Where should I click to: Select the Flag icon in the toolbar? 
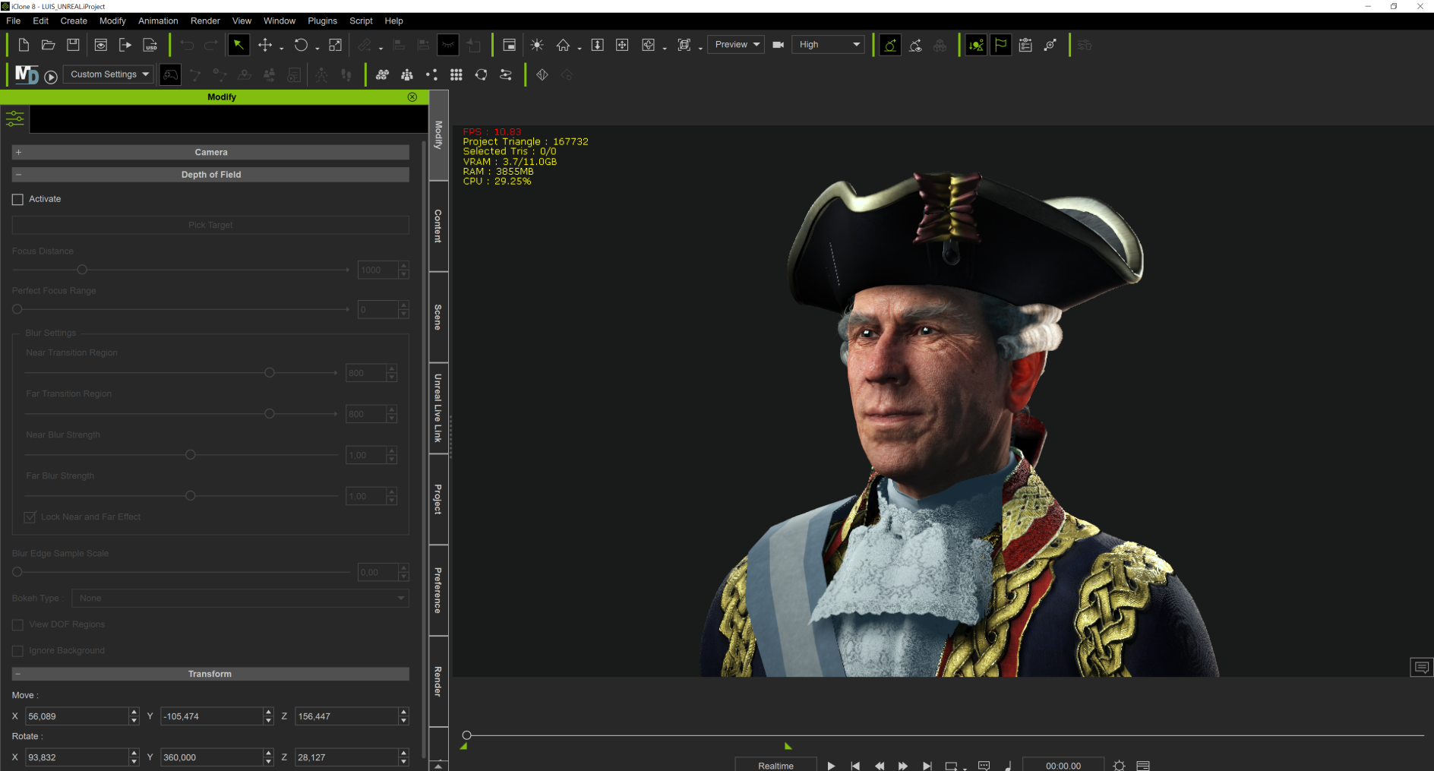[x=1000, y=45]
